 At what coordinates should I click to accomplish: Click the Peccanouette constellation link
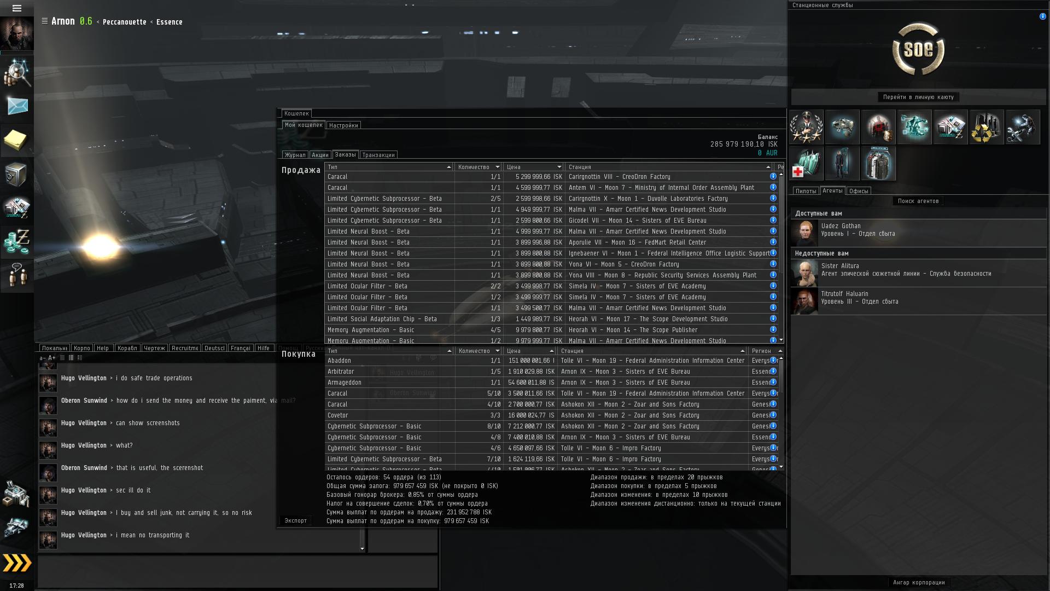(125, 22)
